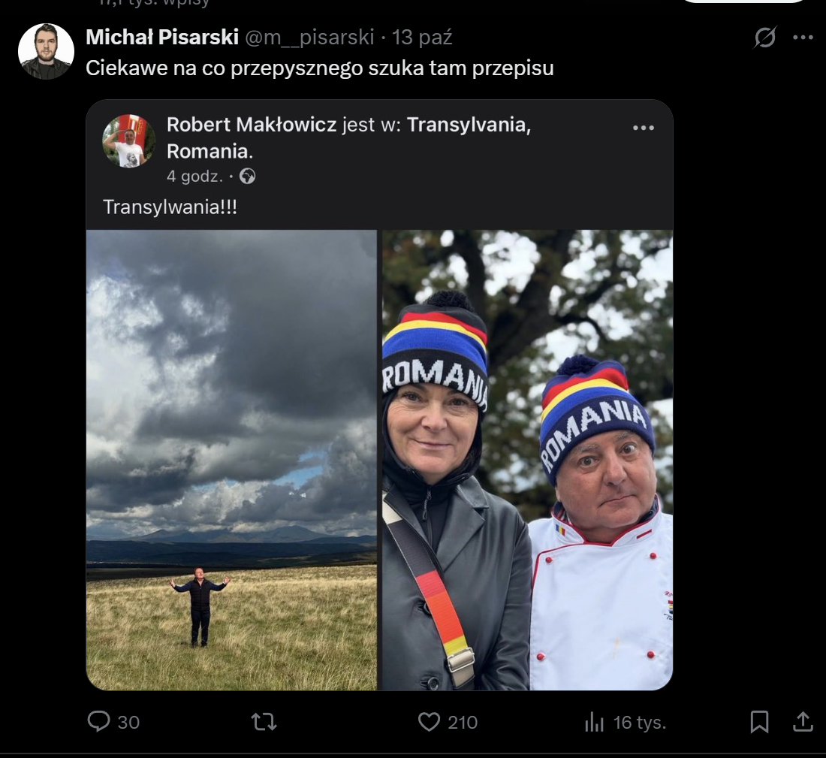Click the tweet text about przepisu

tap(319, 68)
